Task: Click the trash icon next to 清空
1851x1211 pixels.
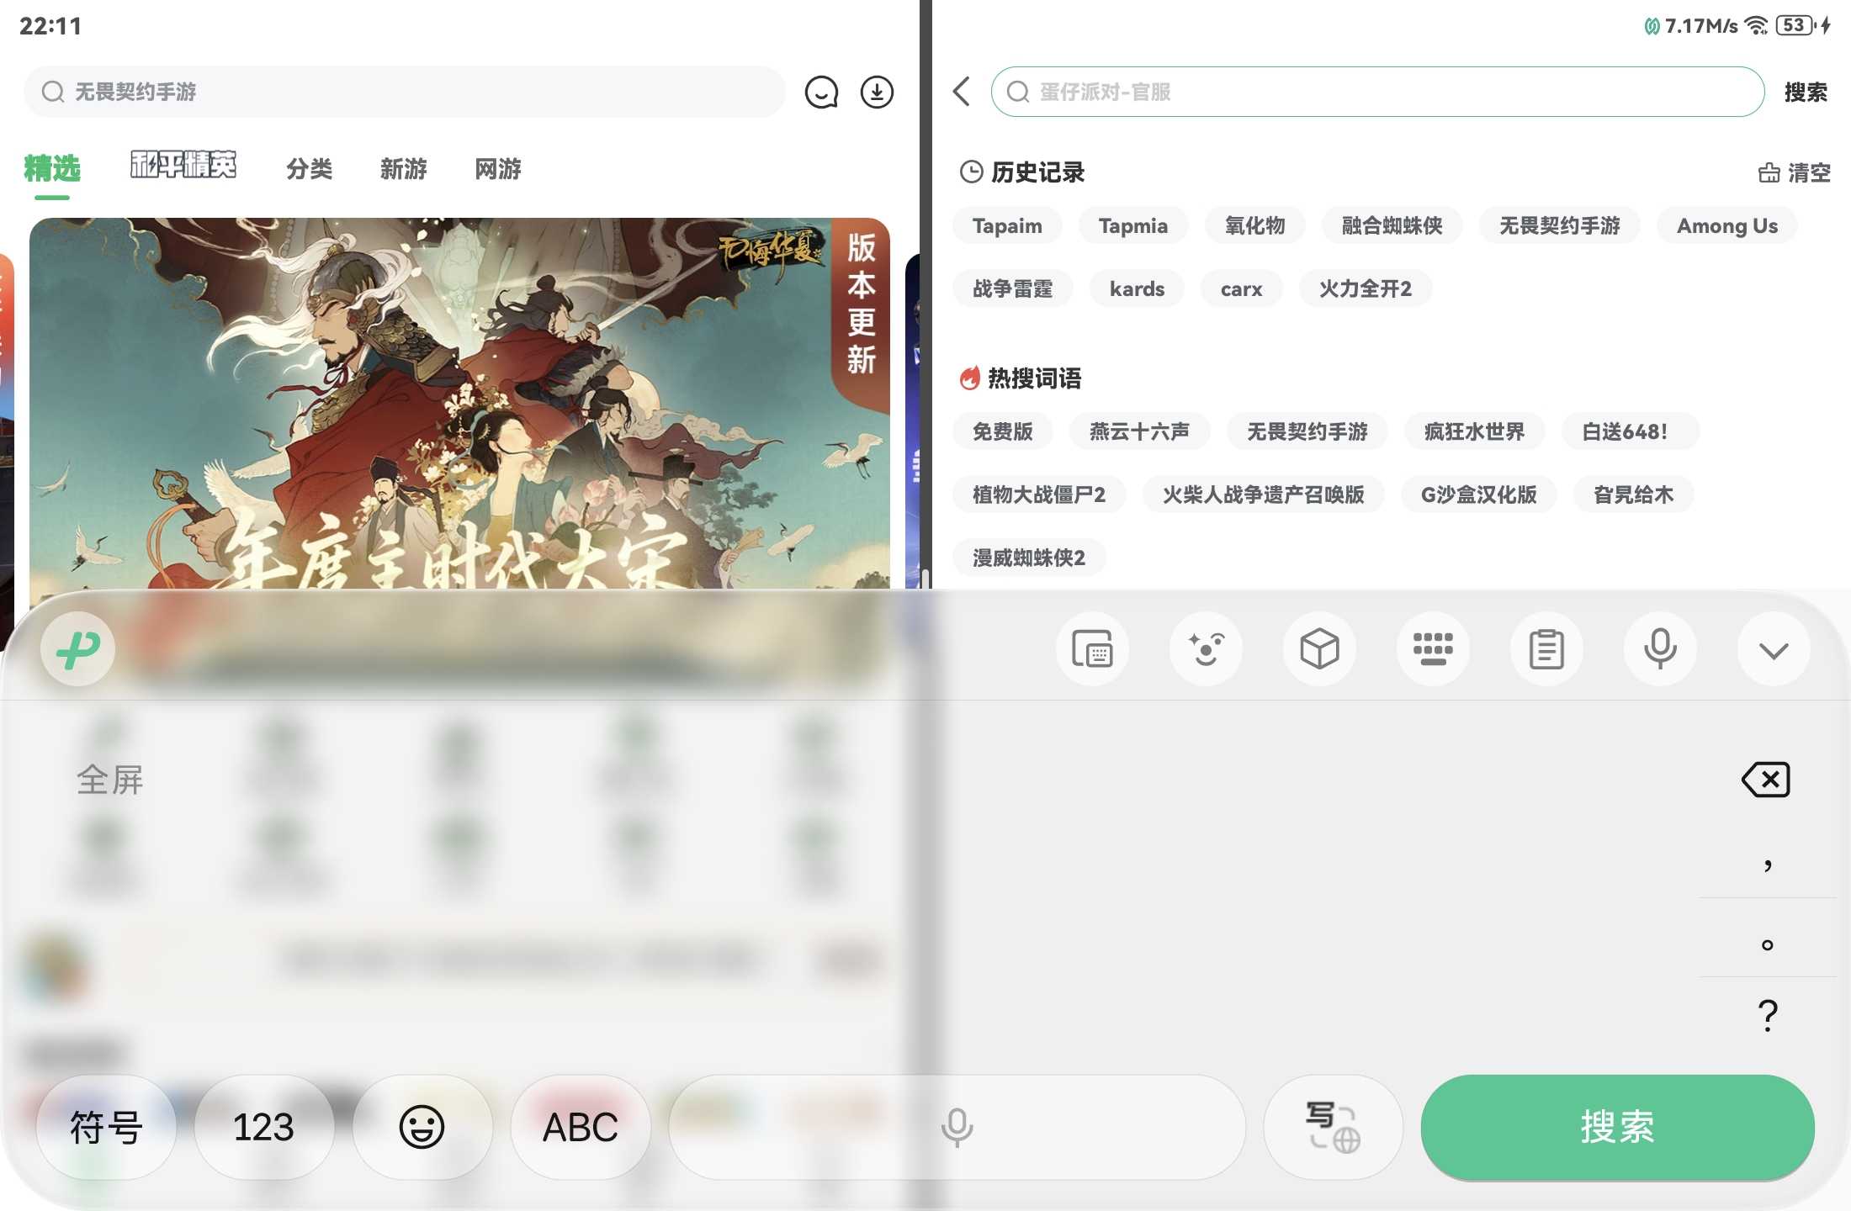Action: coord(1769,172)
